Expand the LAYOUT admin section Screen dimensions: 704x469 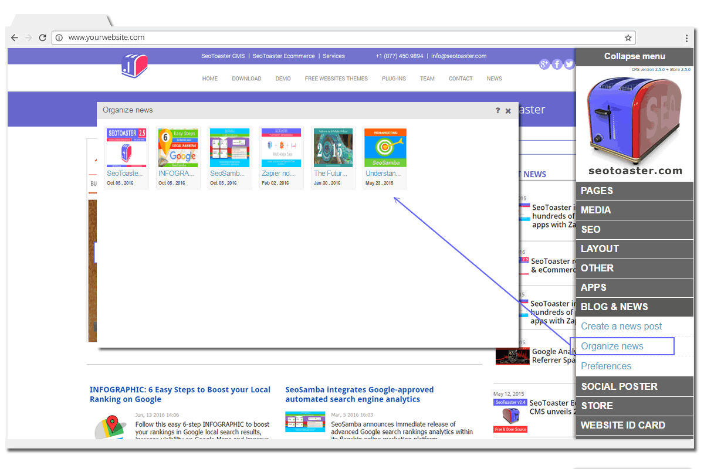pos(635,249)
